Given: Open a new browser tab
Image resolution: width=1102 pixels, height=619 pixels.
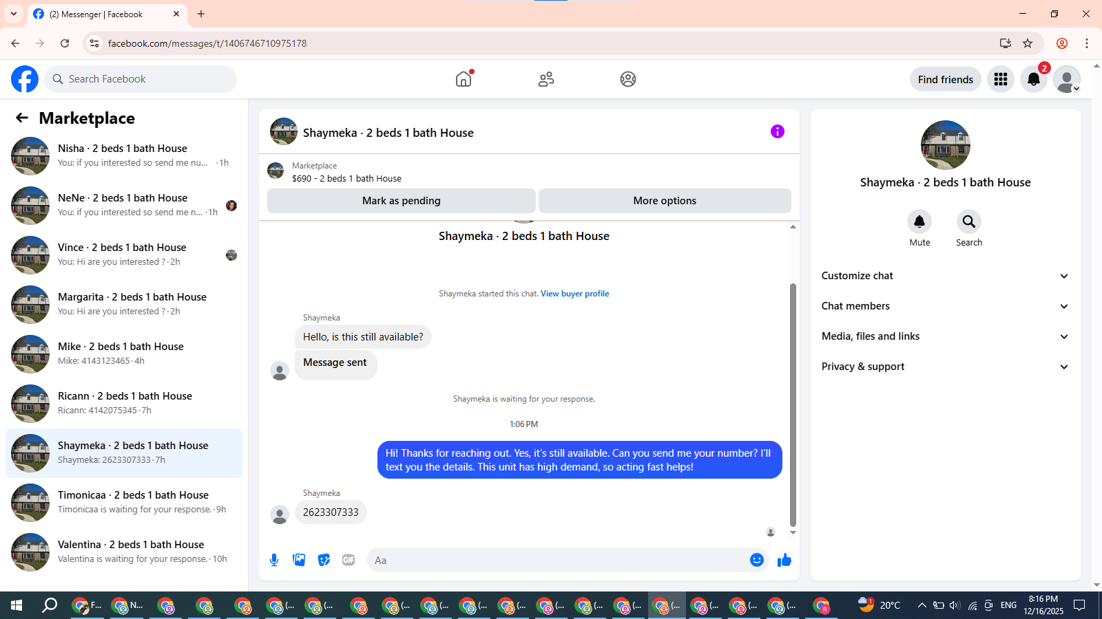Looking at the screenshot, I should [x=201, y=14].
